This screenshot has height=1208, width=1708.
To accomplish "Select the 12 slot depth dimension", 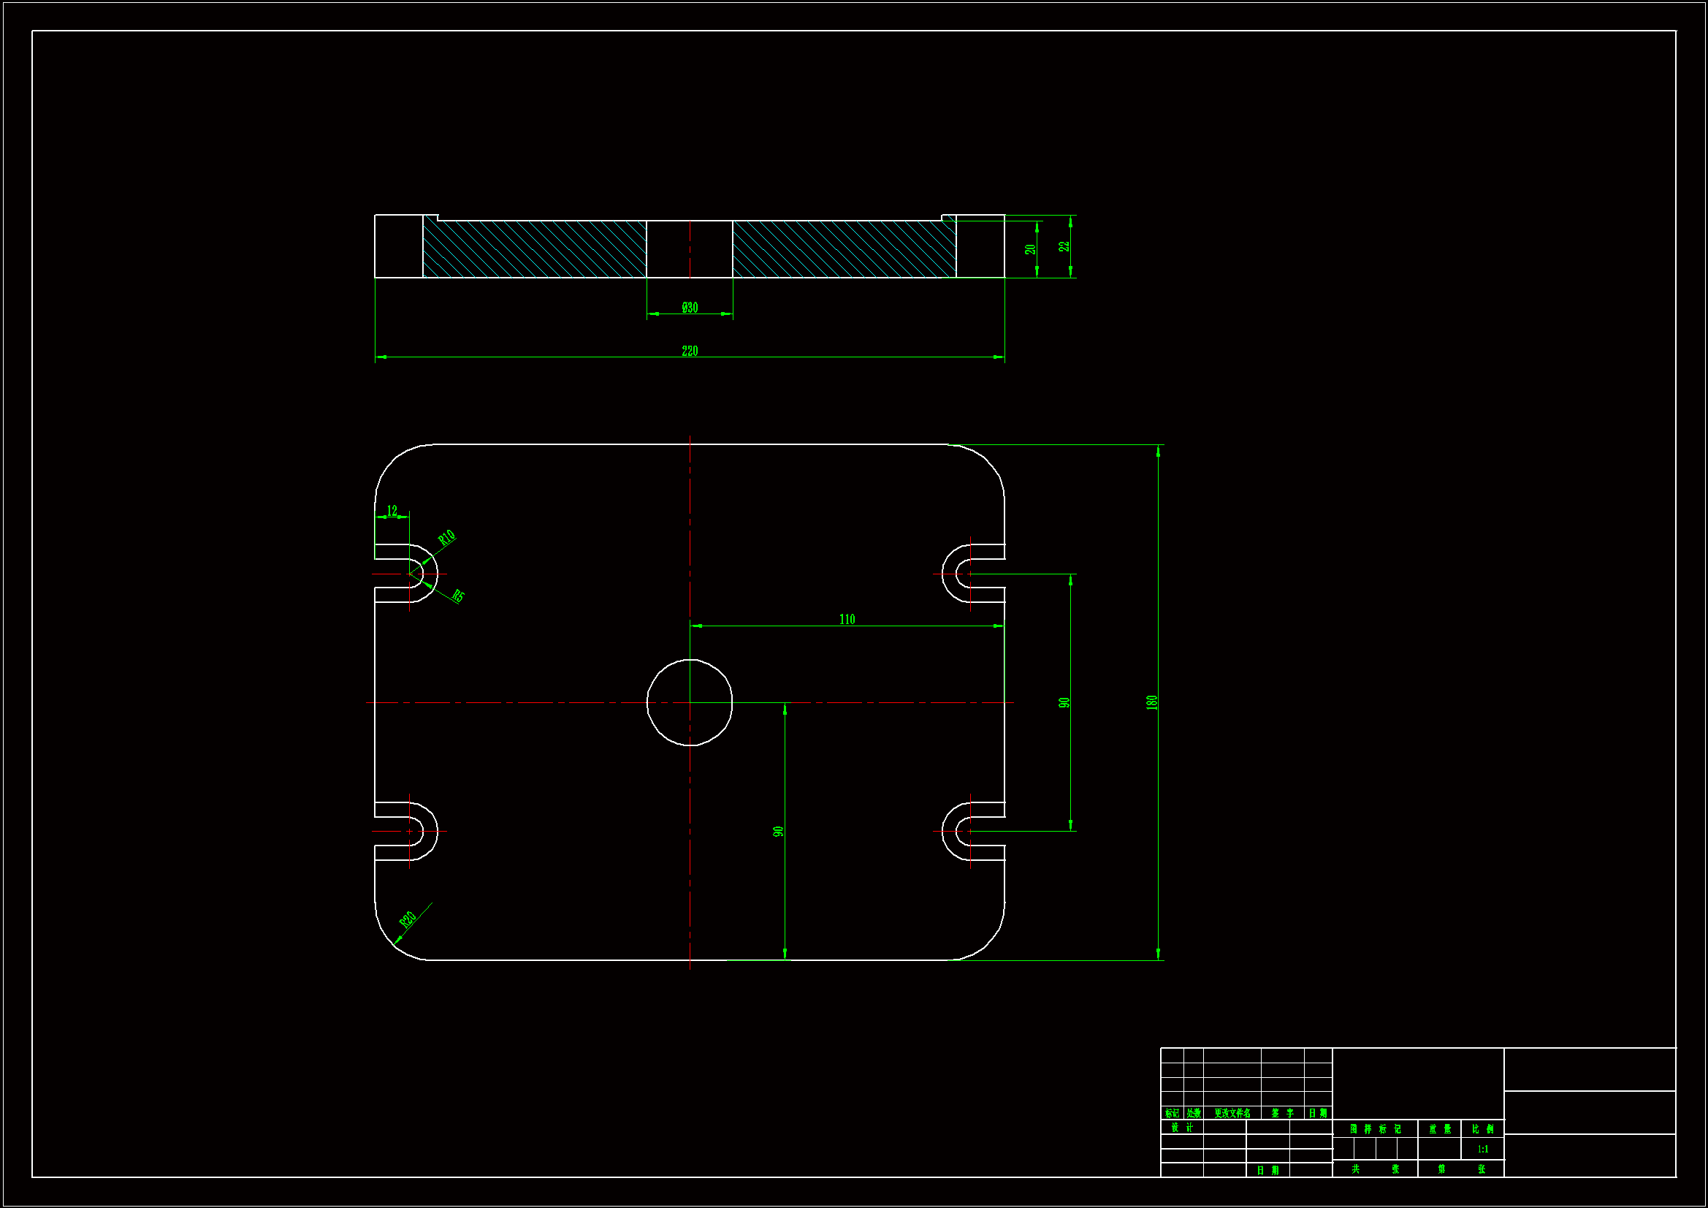I will (x=392, y=511).
